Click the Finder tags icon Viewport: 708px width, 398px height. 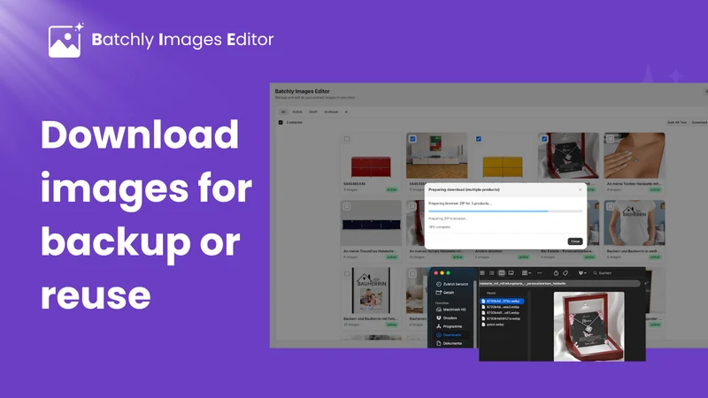pos(566,273)
